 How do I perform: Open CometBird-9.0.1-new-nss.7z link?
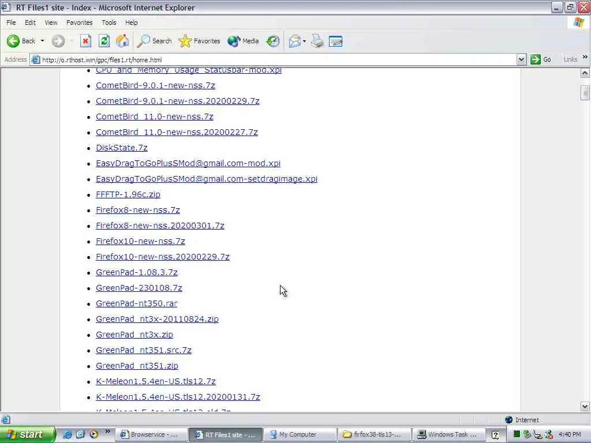155,85
